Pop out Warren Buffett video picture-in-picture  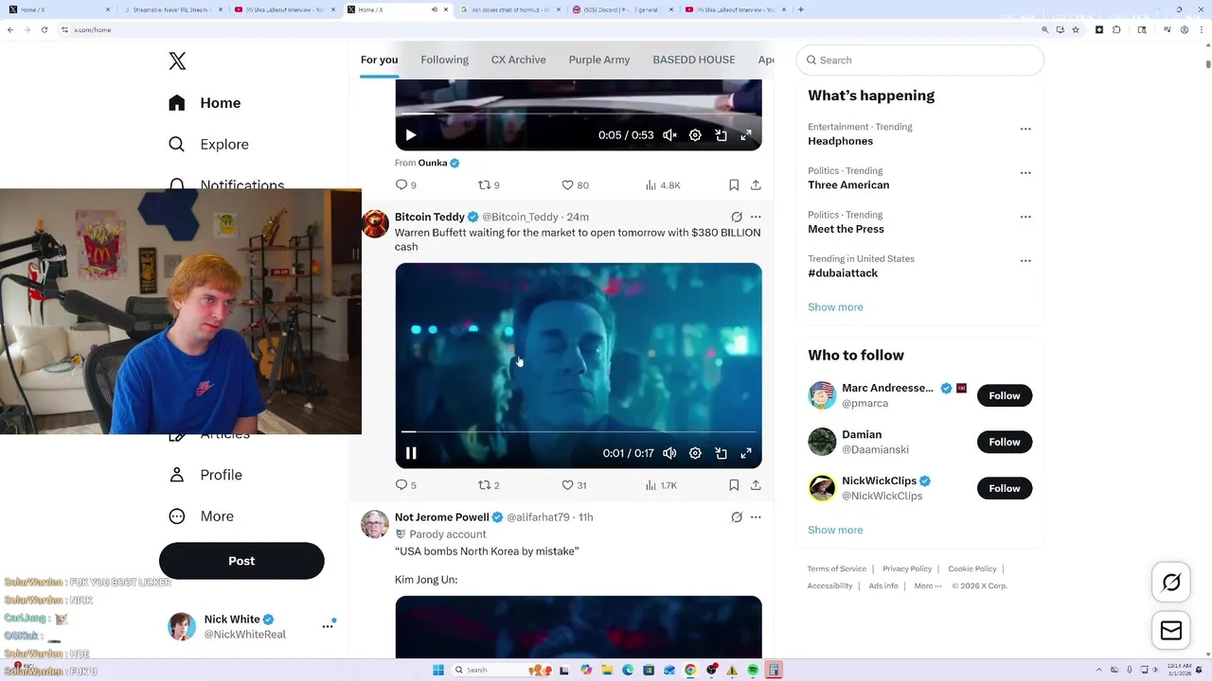[721, 453]
